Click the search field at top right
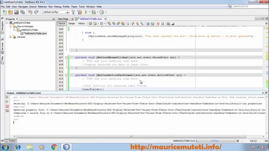Screen dimensions: 269x151 [x=250, y=6]
